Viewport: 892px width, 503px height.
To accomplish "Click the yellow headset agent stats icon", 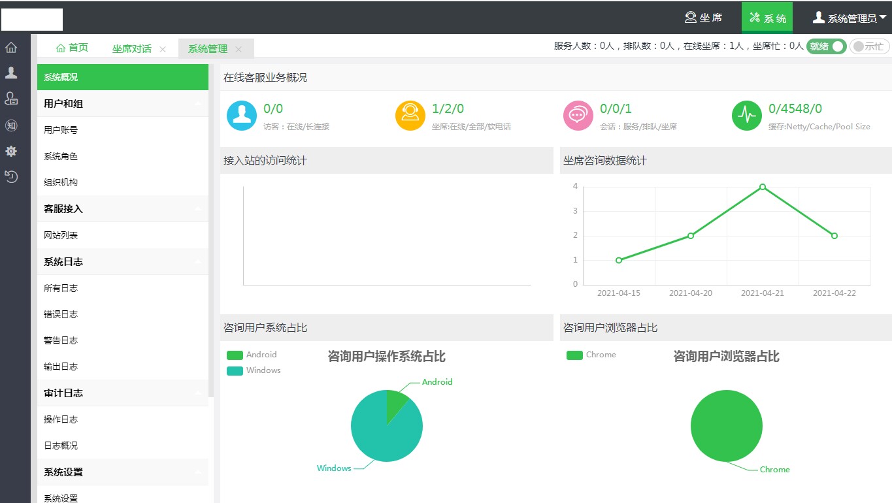I will (x=410, y=116).
